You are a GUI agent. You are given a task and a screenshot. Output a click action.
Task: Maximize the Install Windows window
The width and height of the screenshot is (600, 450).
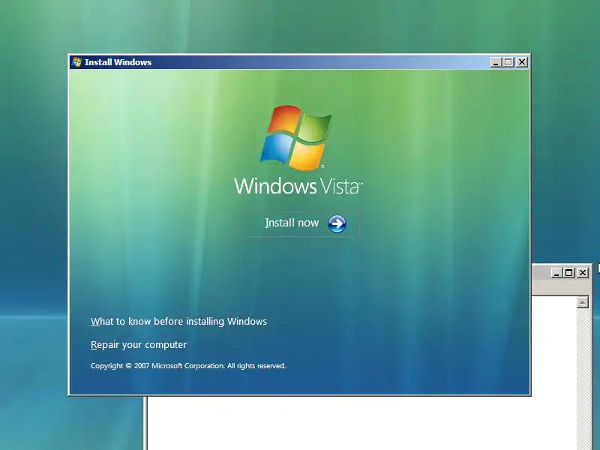coord(508,62)
